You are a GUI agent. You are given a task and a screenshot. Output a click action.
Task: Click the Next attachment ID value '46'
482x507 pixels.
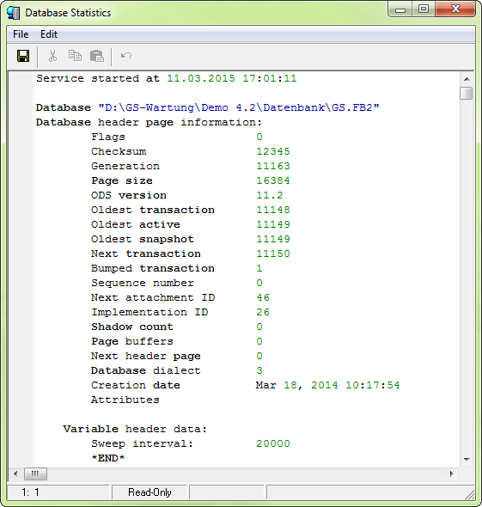click(x=263, y=297)
